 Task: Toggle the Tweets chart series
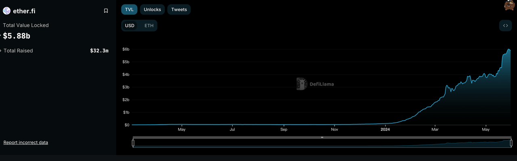tap(179, 9)
